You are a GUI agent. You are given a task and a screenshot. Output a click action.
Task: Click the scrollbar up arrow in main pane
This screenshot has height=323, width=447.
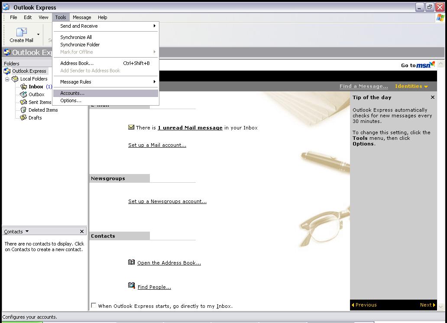441,64
